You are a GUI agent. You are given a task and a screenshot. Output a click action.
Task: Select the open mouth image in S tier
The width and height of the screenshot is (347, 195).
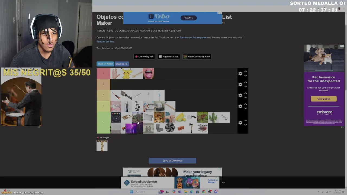click(x=148, y=74)
